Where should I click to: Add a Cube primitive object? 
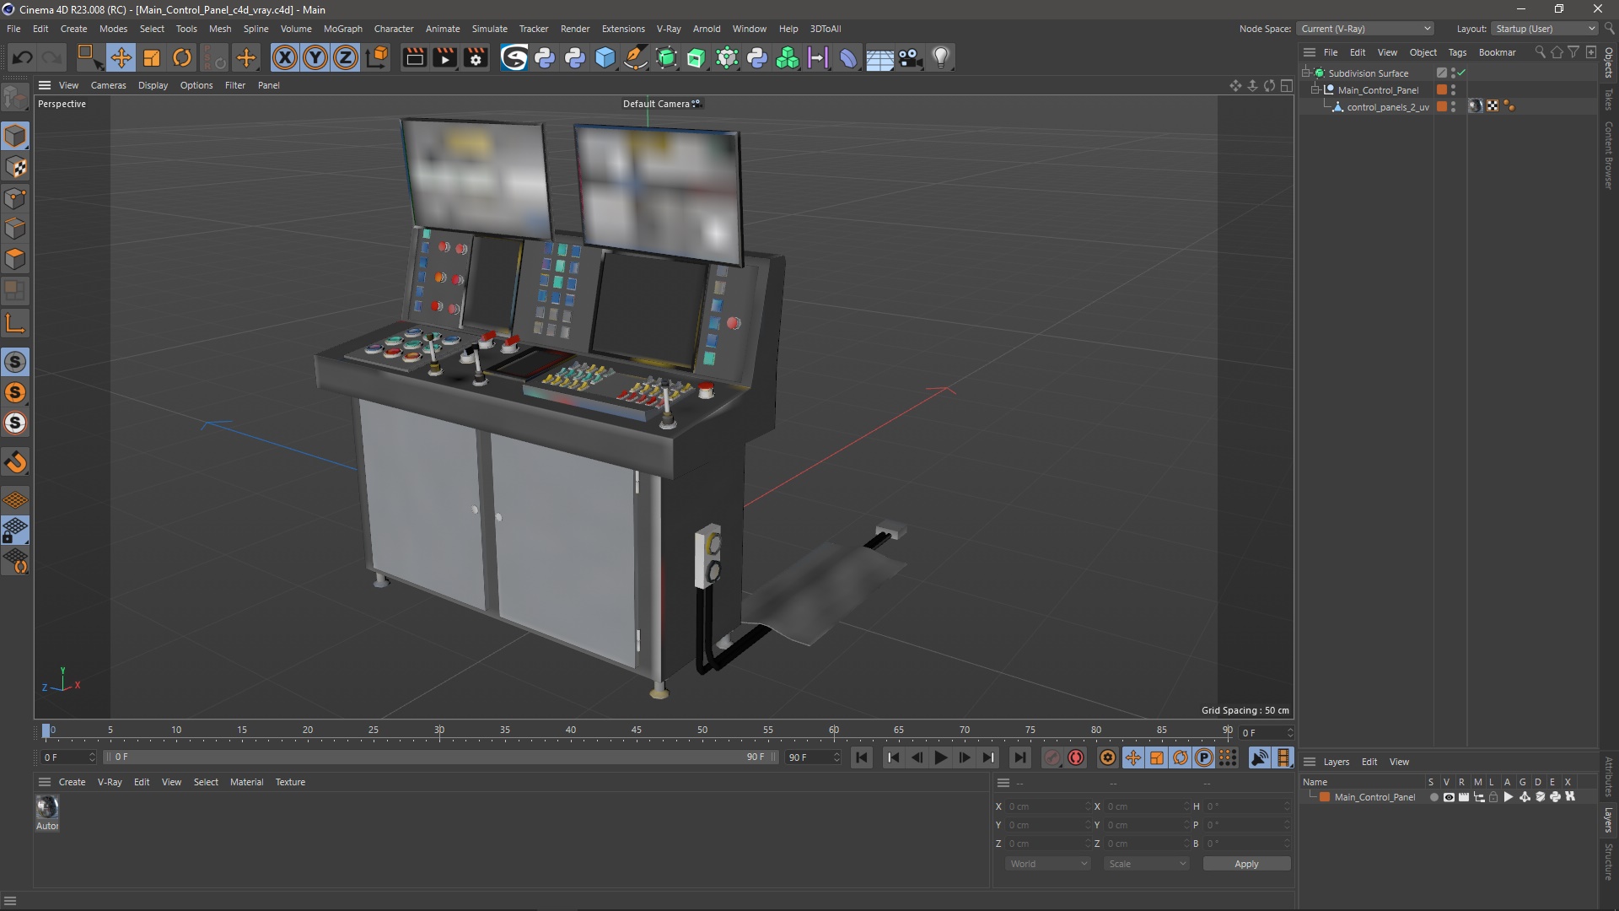point(605,57)
